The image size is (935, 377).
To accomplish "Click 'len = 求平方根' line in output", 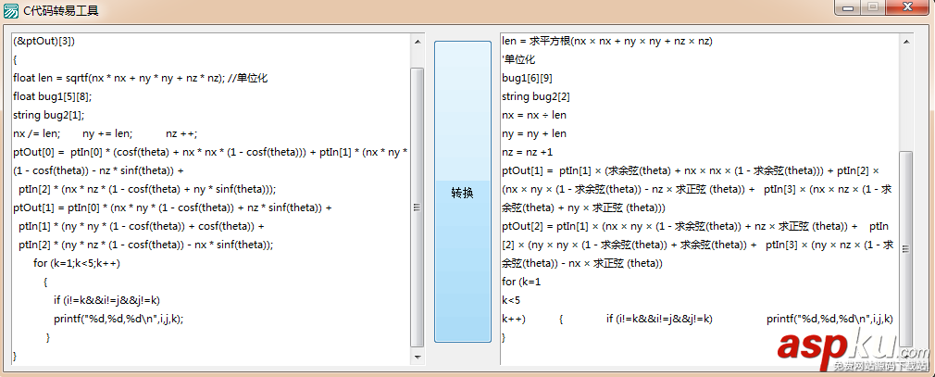I will coord(607,41).
